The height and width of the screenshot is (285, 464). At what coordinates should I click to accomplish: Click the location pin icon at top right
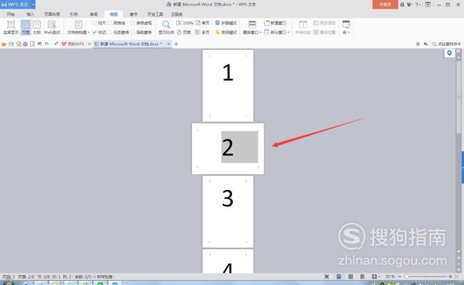(x=449, y=54)
